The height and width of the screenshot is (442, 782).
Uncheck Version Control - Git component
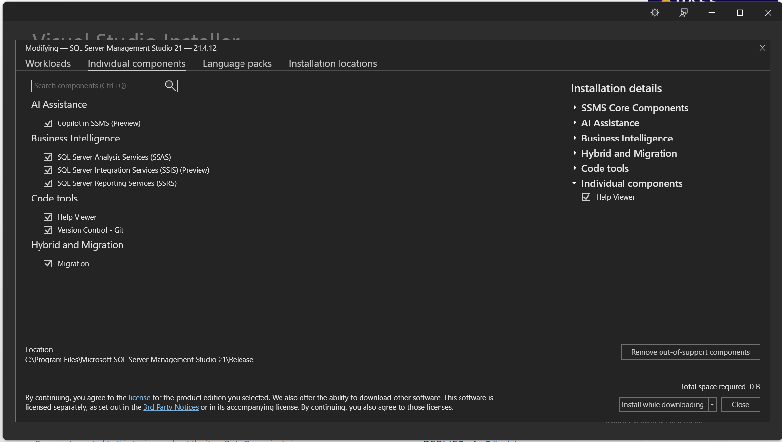click(x=48, y=230)
